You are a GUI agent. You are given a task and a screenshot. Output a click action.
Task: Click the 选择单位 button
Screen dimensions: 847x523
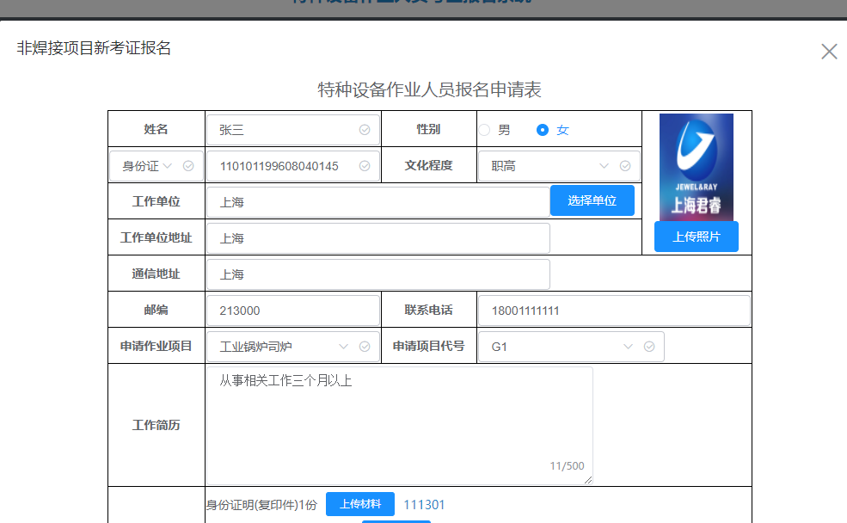[x=592, y=200]
